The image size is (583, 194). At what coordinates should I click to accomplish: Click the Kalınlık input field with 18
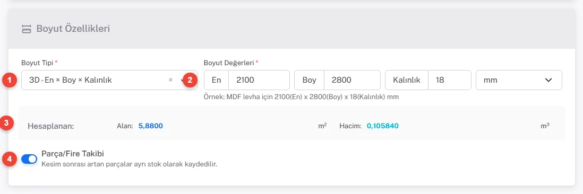(450, 80)
